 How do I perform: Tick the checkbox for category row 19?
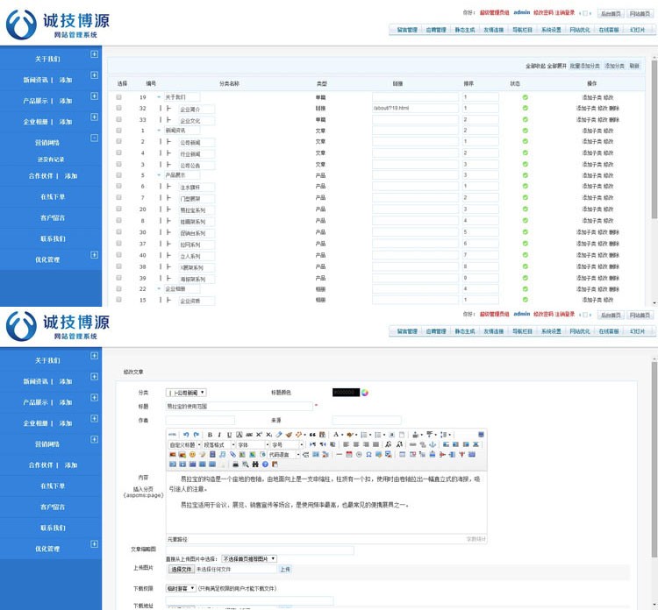point(119,96)
